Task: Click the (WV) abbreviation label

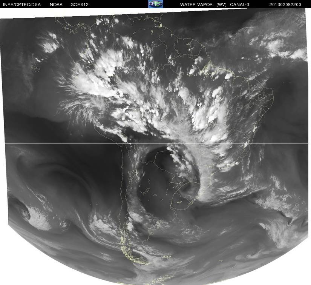Action: [x=221, y=5]
